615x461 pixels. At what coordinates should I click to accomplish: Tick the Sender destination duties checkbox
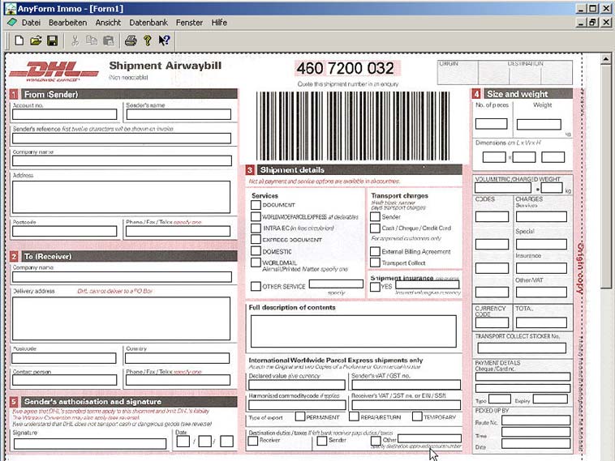click(322, 441)
